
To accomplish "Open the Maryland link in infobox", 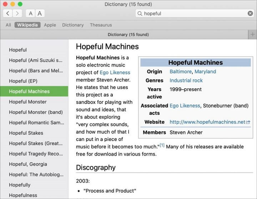I will pyautogui.click(x=205, y=72).
